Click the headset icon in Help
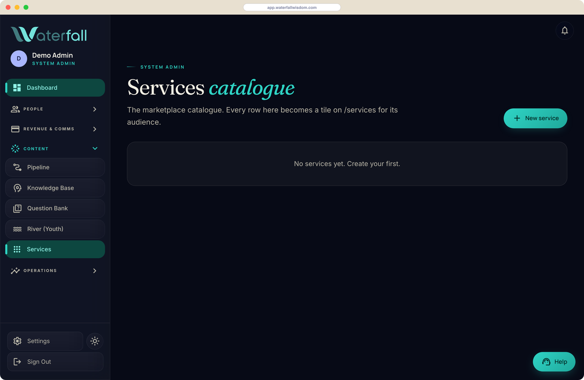The height and width of the screenshot is (380, 584). point(546,362)
